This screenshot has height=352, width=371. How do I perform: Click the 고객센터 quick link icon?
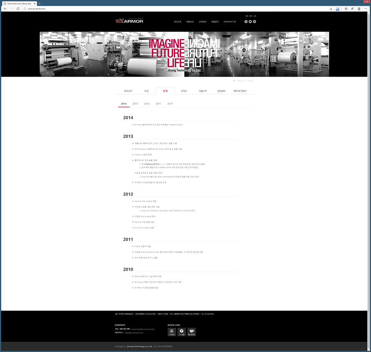(172, 332)
